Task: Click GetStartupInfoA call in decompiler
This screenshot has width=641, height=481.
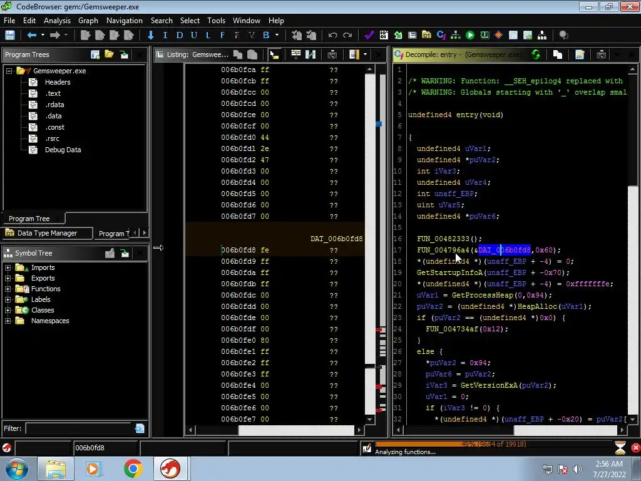Action: tap(449, 272)
